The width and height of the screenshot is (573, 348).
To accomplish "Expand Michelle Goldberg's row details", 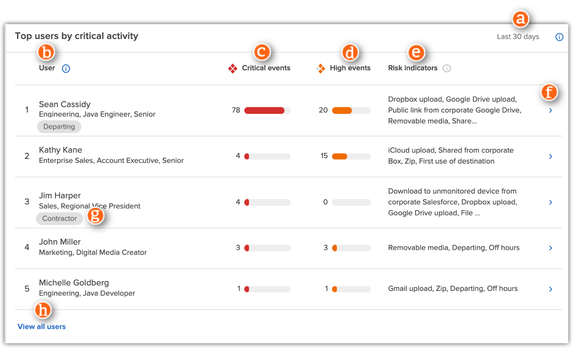I will pyautogui.click(x=550, y=289).
